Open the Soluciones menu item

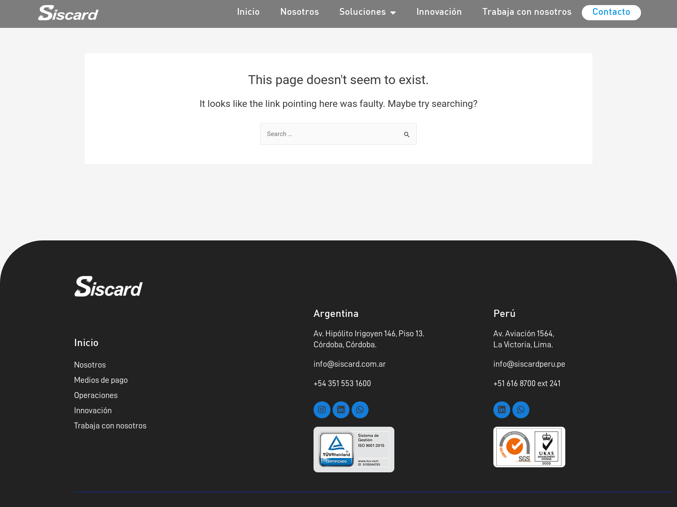click(x=363, y=12)
